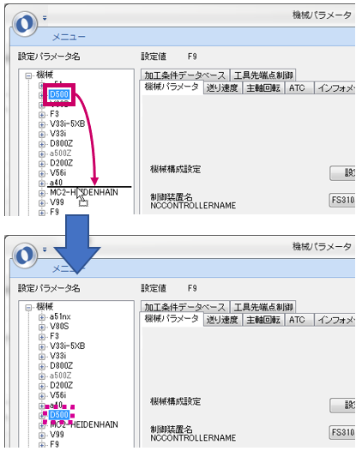Screen dimensions: 356x451
Task: Expand the D800Z node in top tree
Action: point(42,144)
